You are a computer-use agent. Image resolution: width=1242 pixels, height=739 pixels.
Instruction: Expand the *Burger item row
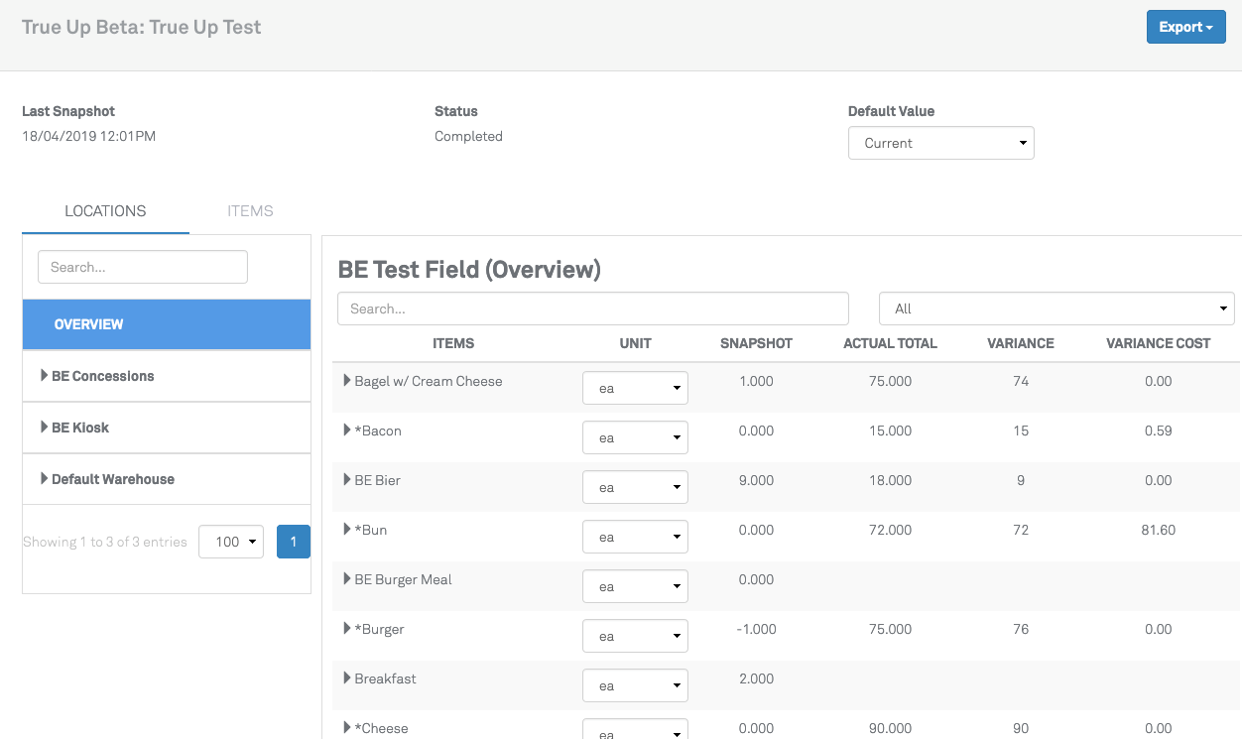click(347, 629)
